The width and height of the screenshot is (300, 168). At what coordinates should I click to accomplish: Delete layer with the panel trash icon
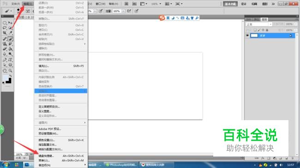(x=292, y=158)
